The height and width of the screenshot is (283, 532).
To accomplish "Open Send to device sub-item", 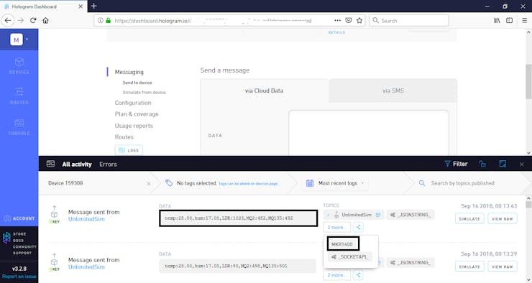I will (137, 83).
